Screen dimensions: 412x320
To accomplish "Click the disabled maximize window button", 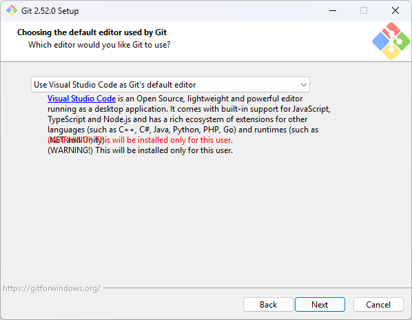I will (x=364, y=11).
